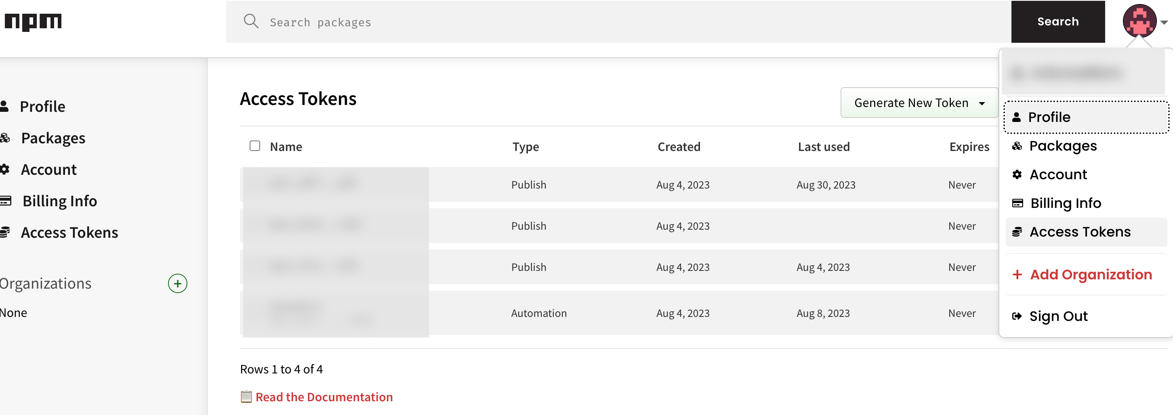Select Account in the avatar dropdown
Image resolution: width=1173 pixels, height=415 pixels.
tap(1086, 174)
